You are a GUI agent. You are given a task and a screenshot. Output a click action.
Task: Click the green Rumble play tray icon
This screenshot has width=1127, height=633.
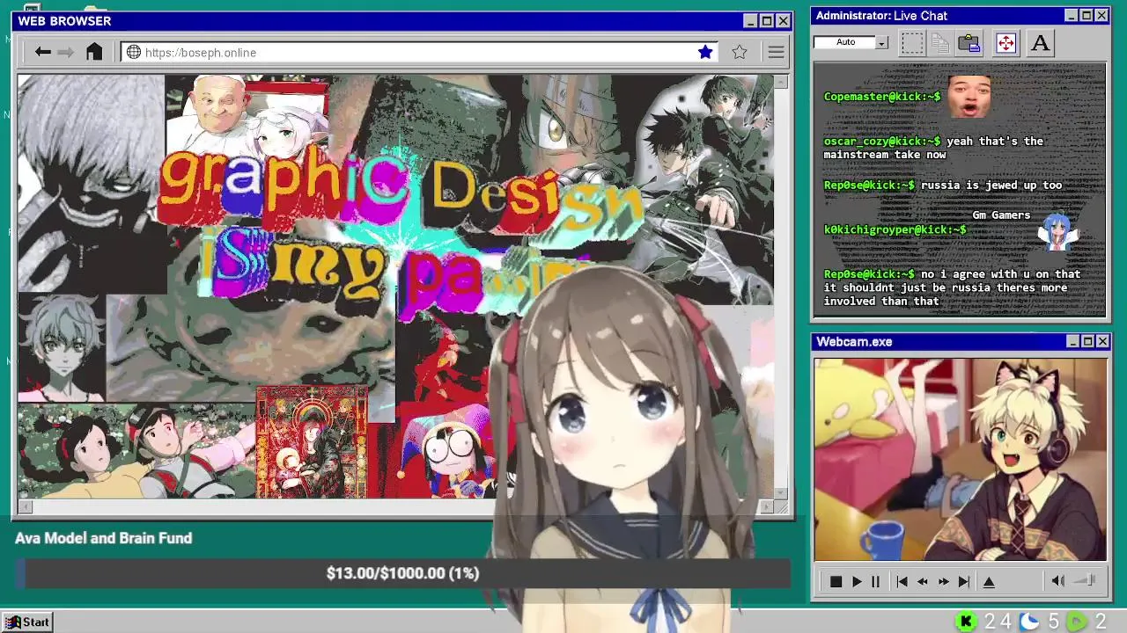click(x=1076, y=622)
